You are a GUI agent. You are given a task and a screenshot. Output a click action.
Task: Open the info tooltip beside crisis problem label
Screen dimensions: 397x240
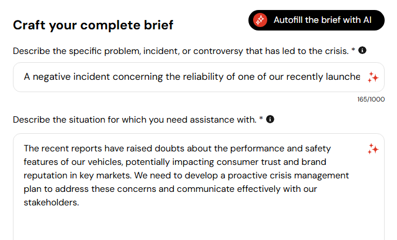362,50
